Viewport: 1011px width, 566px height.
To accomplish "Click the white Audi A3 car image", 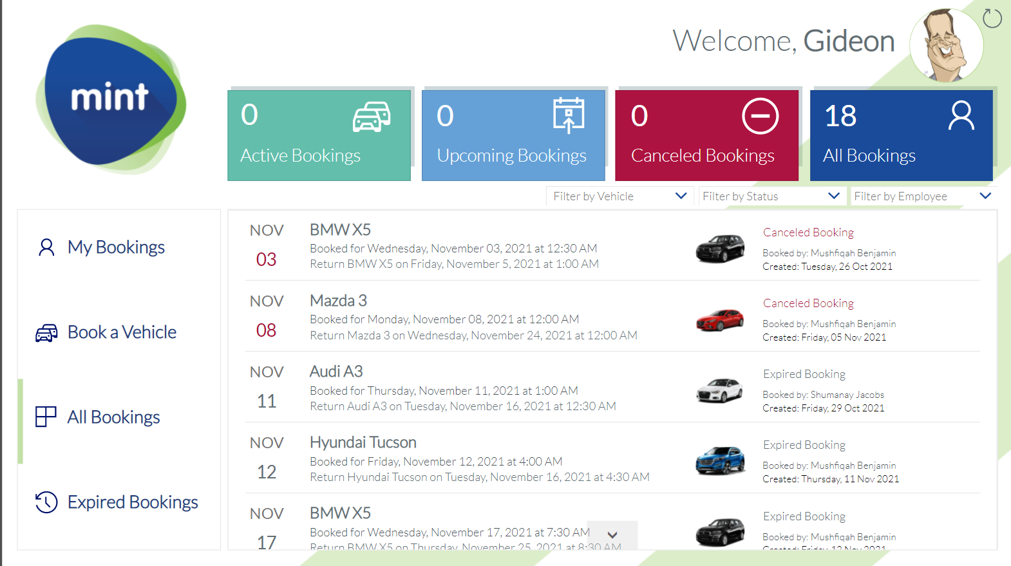I will [x=720, y=390].
